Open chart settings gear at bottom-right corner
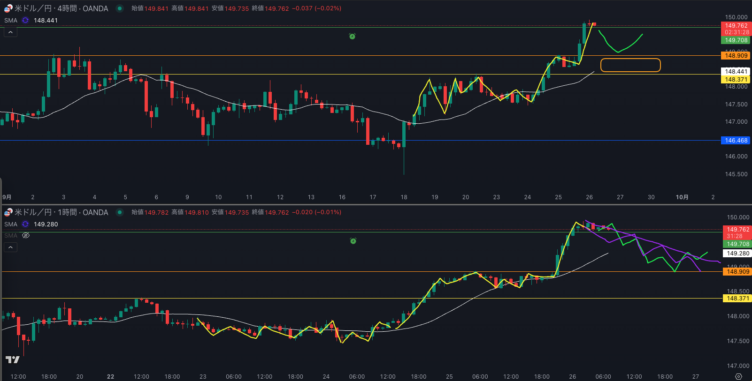The height and width of the screenshot is (381, 752). (738, 376)
